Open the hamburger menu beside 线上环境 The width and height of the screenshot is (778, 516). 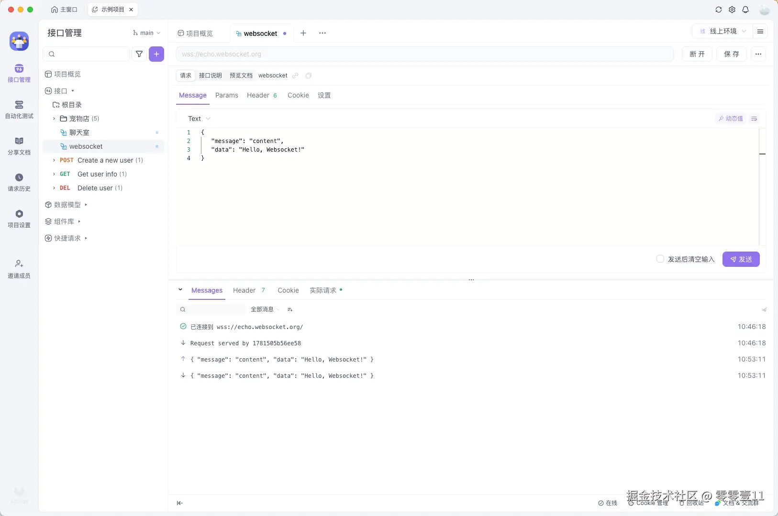point(760,31)
